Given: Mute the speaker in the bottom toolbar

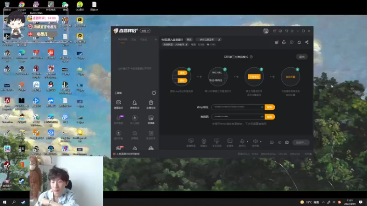Looking at the screenshot, I should point(255,141).
